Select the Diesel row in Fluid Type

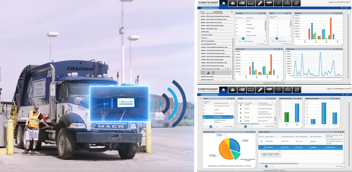(250, 21)
